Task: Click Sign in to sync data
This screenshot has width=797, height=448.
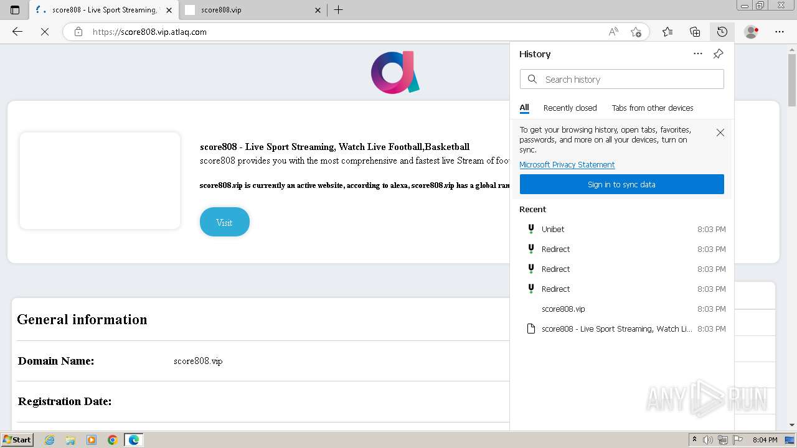Action: pos(621,184)
